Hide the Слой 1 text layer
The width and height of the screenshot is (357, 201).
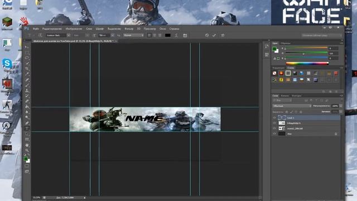(x=274, y=118)
